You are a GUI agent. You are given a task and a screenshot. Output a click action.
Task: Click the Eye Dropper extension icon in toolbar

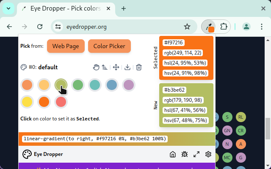(208, 27)
